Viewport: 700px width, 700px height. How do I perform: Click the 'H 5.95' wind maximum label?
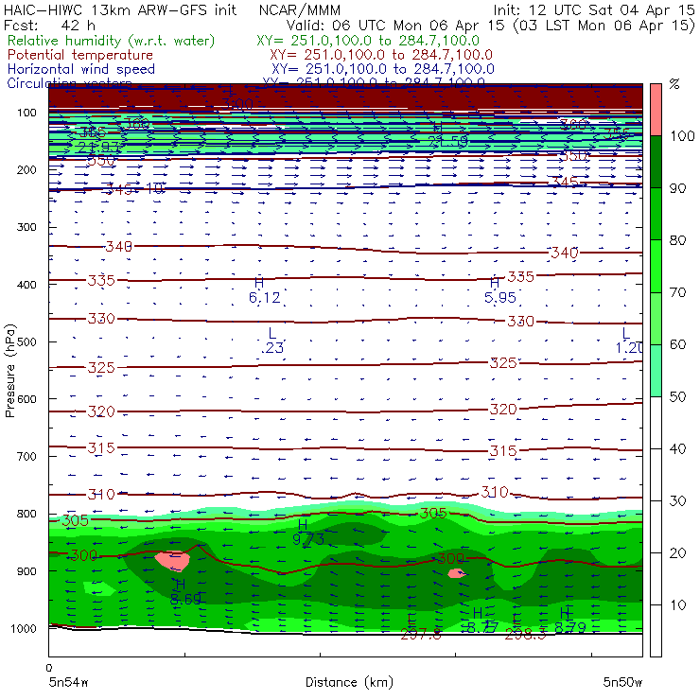(500, 290)
